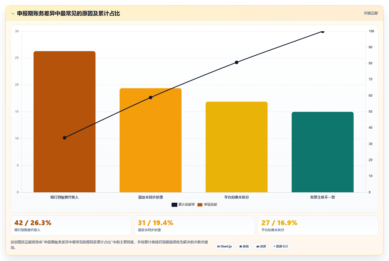This screenshot has width=389, height=261.
Task: Click the x-axis label 退款未同步处理
Action: [x=150, y=197]
